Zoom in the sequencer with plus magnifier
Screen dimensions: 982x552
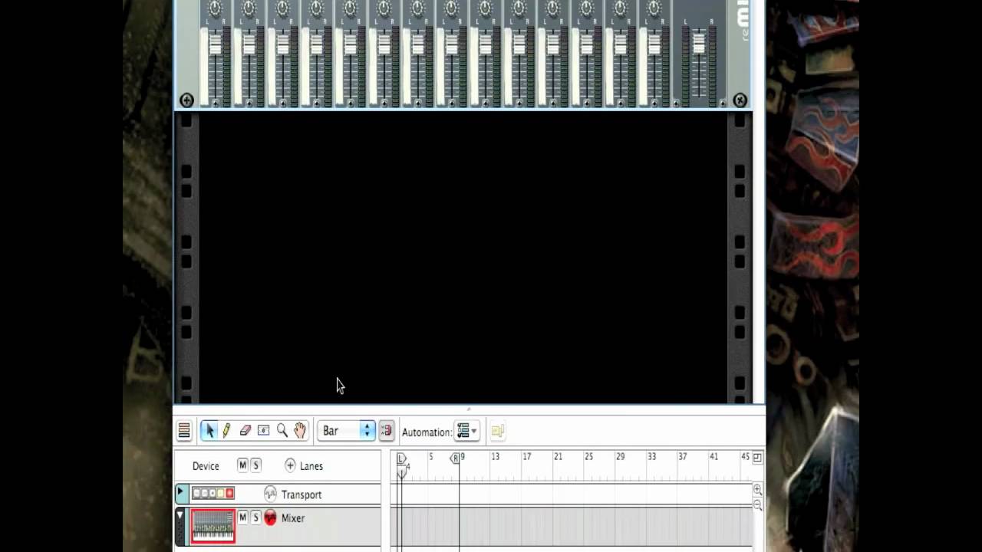point(757,490)
